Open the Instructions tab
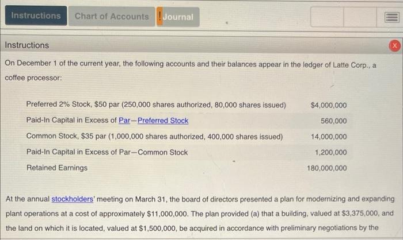This screenshot has height=240, width=403. pos(36,16)
